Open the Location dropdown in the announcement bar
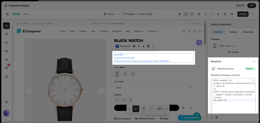 196,24
